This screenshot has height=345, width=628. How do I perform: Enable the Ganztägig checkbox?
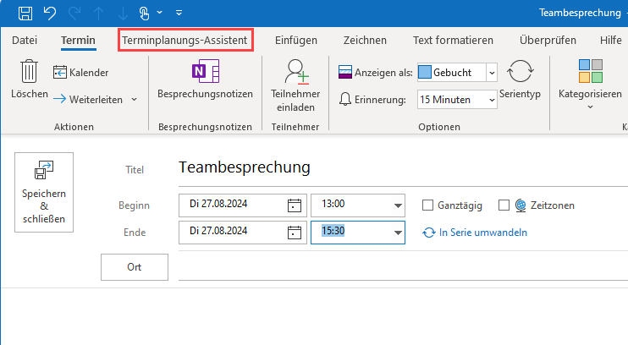point(428,205)
